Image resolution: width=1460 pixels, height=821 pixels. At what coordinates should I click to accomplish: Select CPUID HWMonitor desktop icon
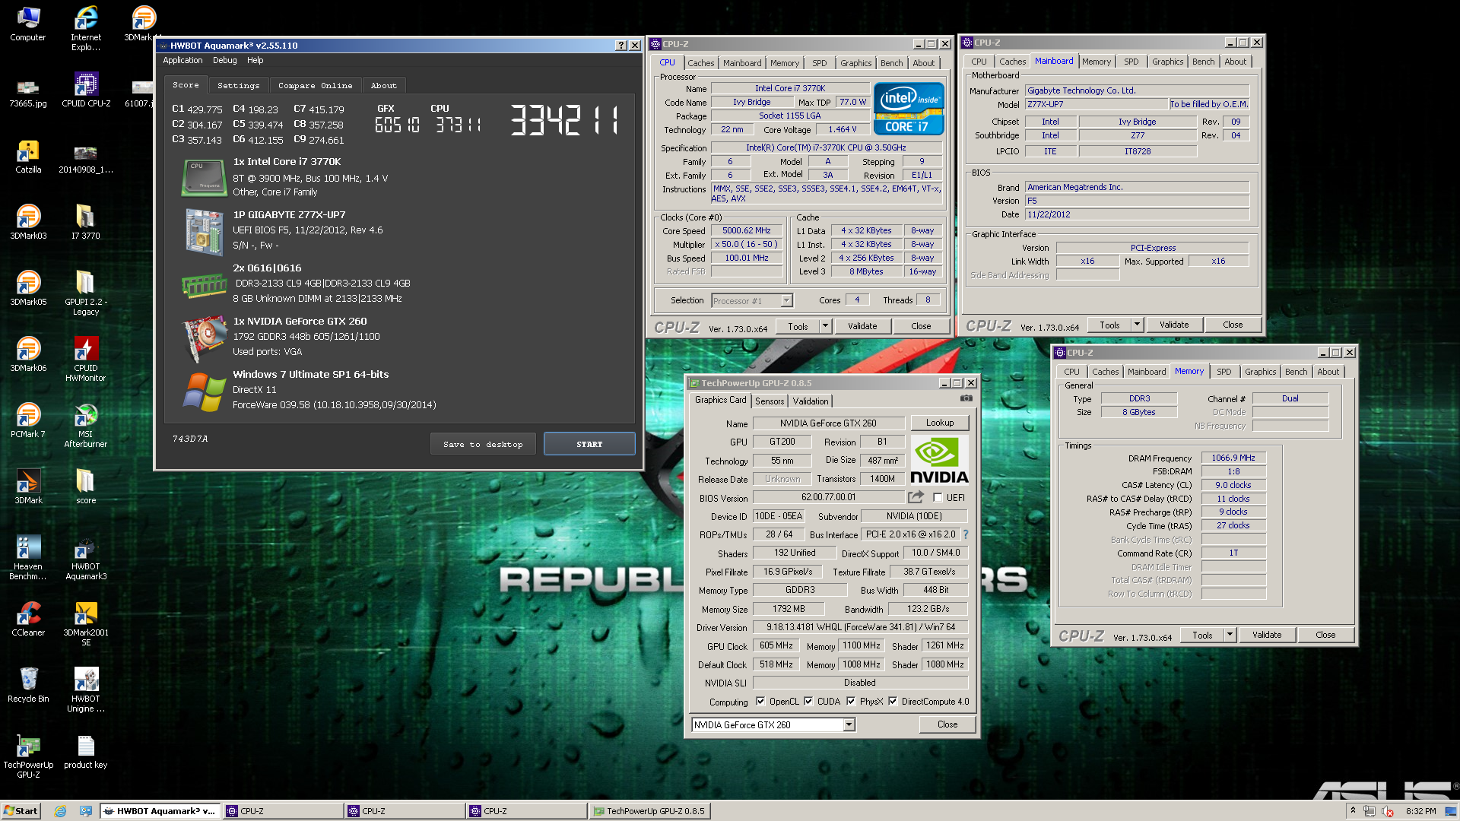click(86, 359)
